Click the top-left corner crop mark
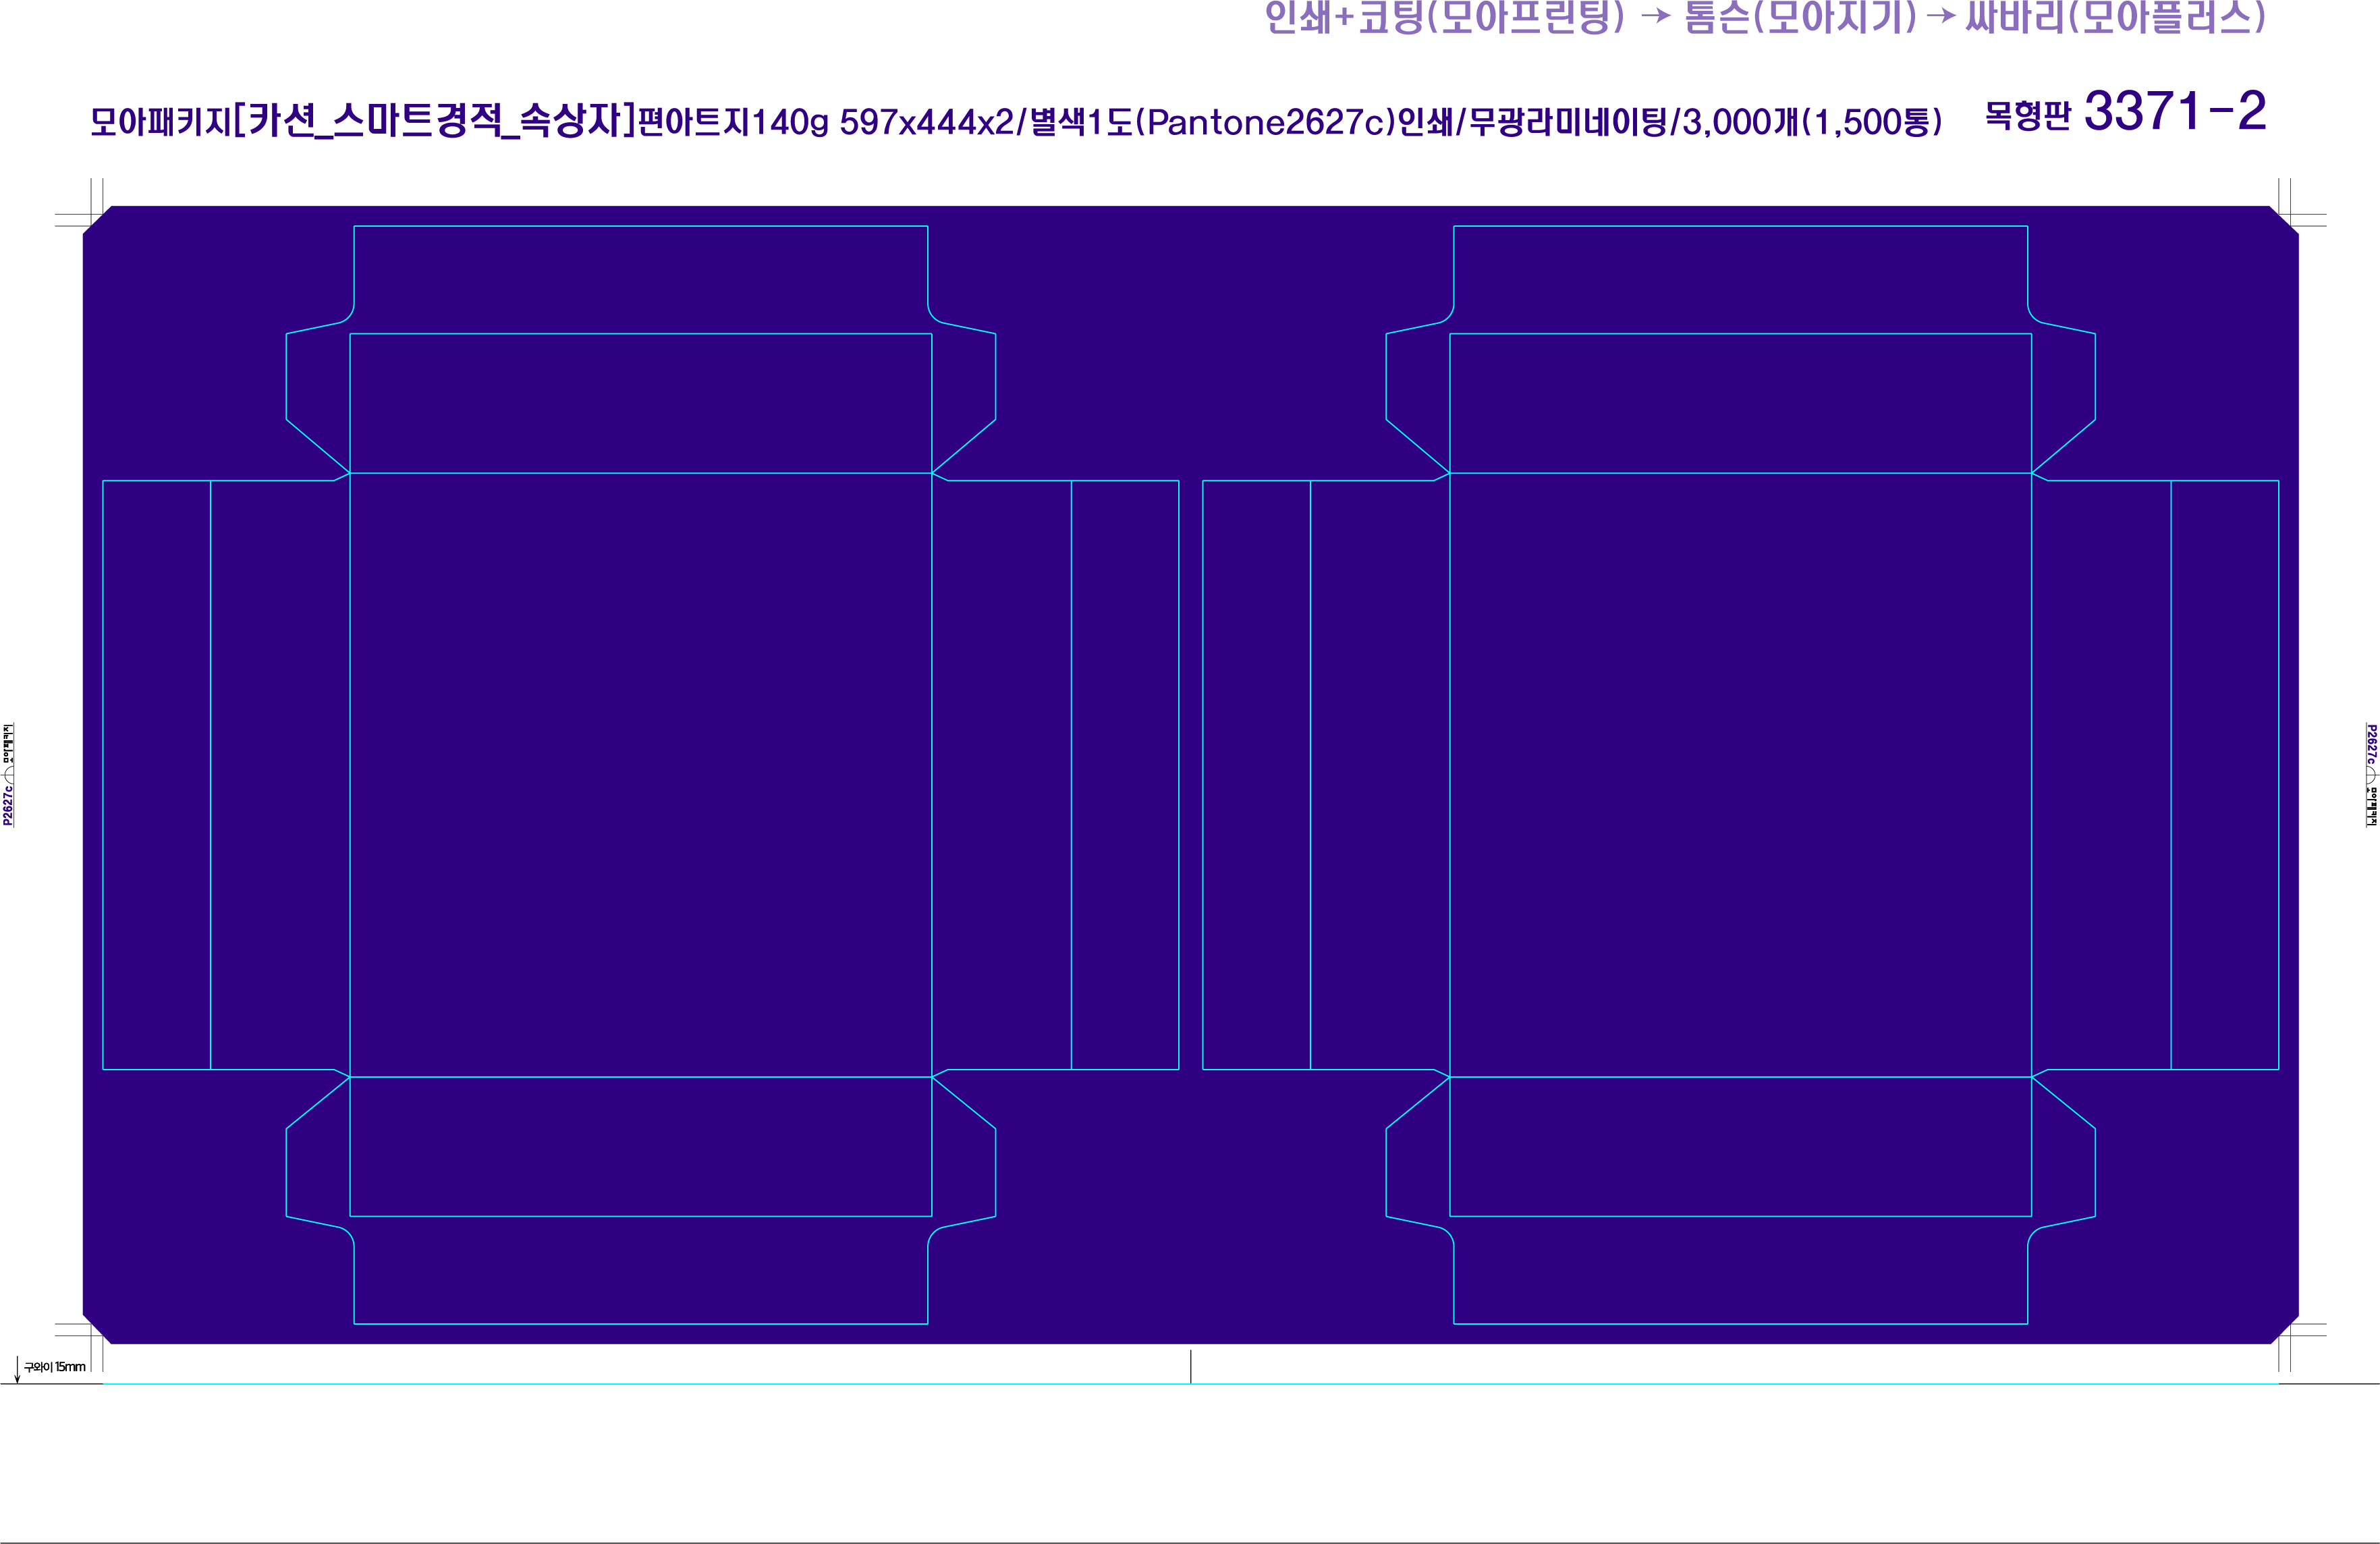The image size is (2380, 1544). (x=92, y=215)
